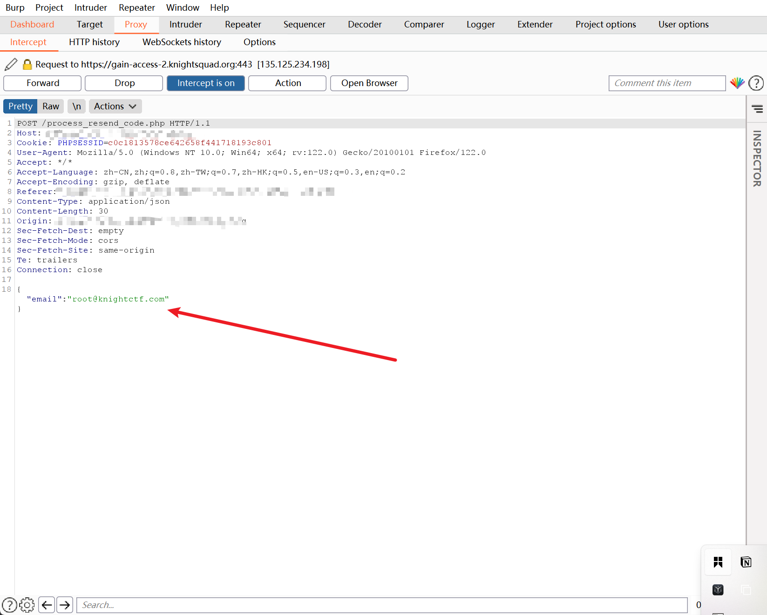Open the help question mark beside comment
The width and height of the screenshot is (767, 615).
point(756,83)
